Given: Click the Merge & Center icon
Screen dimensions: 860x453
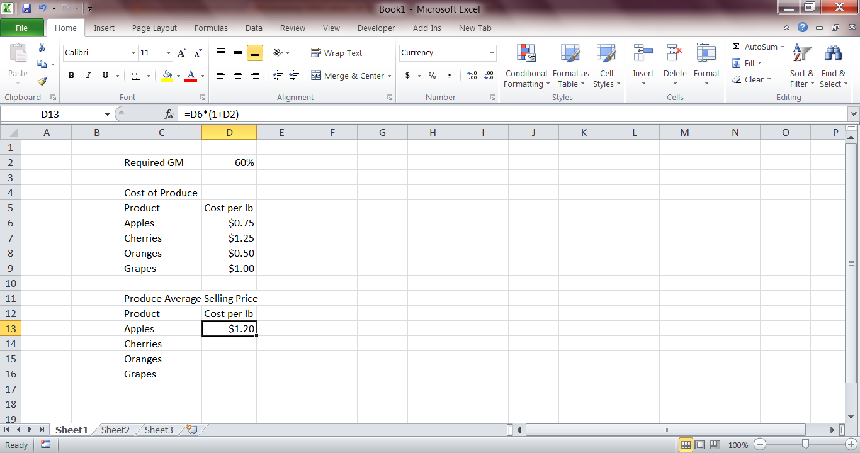Looking at the screenshot, I should tap(317, 75).
